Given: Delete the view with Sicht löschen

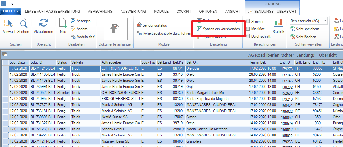Looking at the screenshot, I should coord(303,37).
